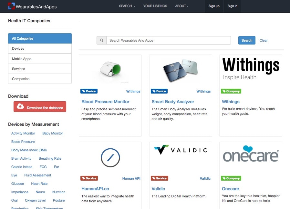Click the Device tag on Blood Pressure Monitor card
Image resolution: width=290 pixels, height=209 pixels.
[x=89, y=91]
